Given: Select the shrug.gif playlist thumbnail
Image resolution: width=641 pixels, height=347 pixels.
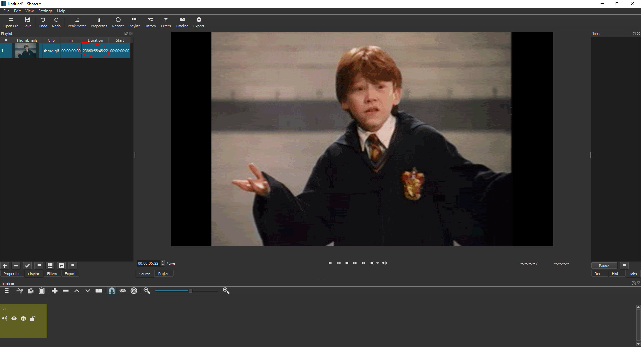Looking at the screenshot, I should pyautogui.click(x=26, y=51).
